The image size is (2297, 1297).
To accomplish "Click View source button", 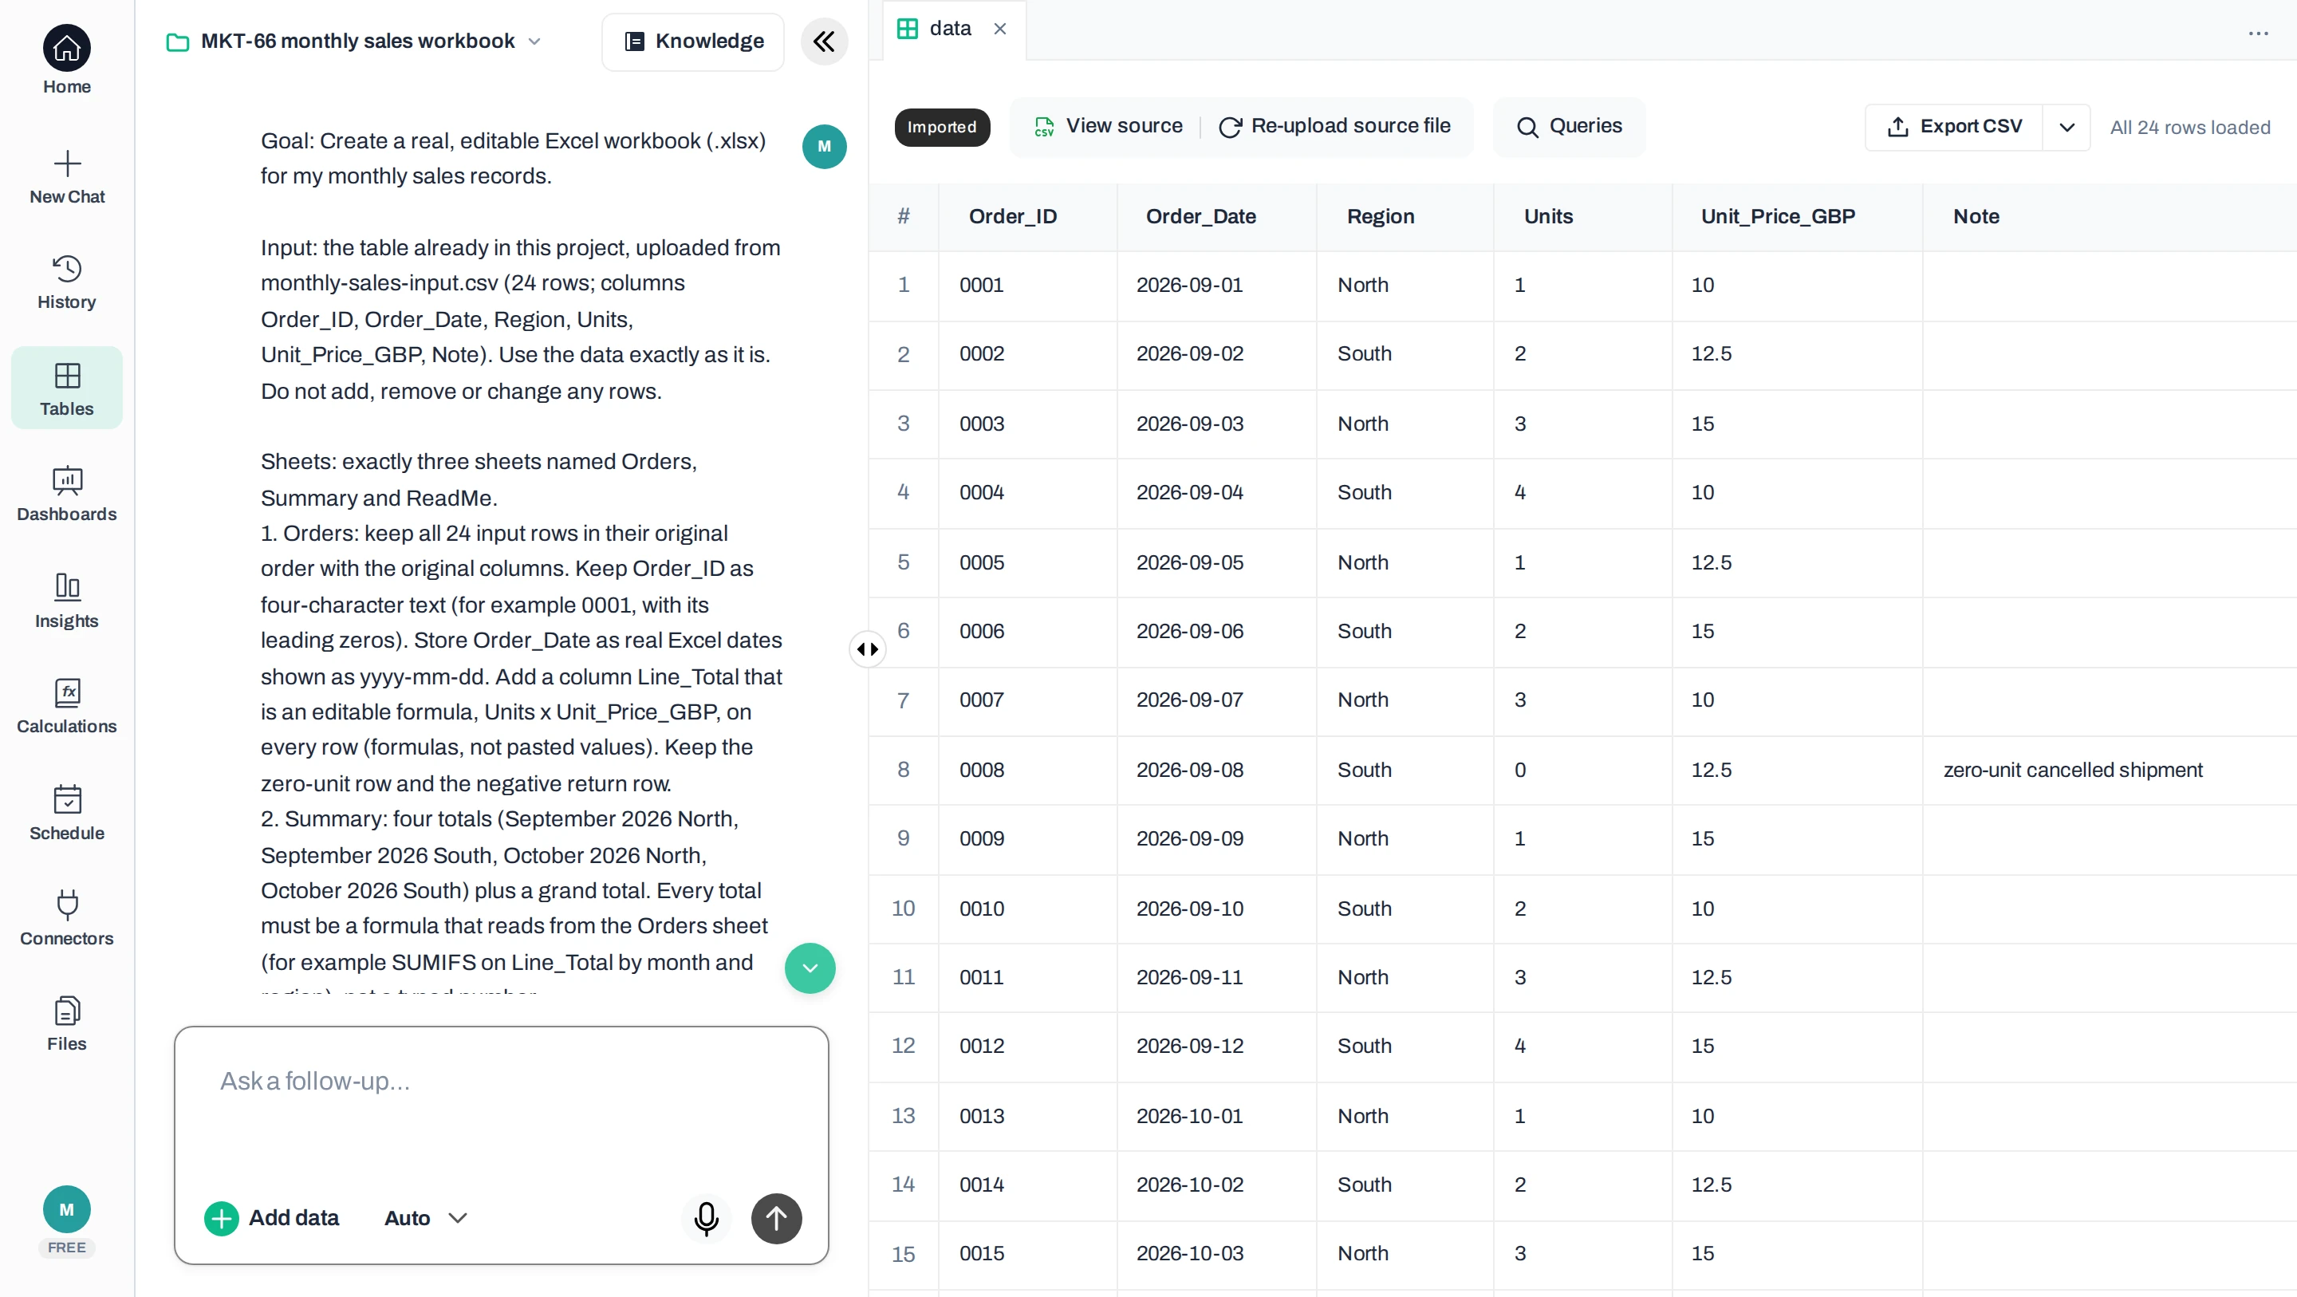I will click(1109, 126).
